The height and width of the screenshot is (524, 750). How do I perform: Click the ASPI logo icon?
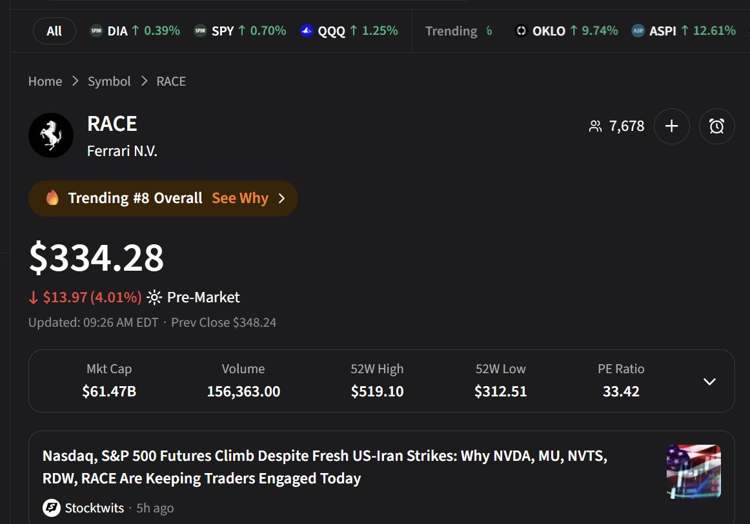638,31
